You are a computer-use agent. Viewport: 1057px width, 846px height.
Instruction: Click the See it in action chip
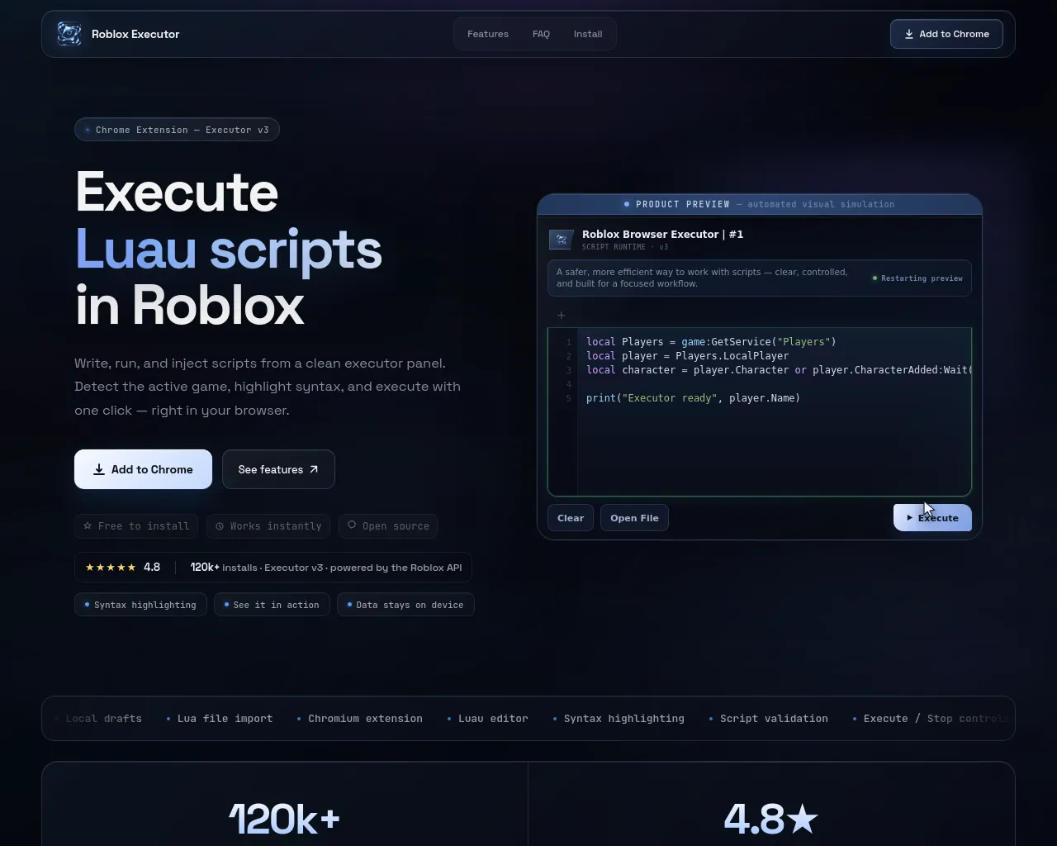tap(272, 605)
